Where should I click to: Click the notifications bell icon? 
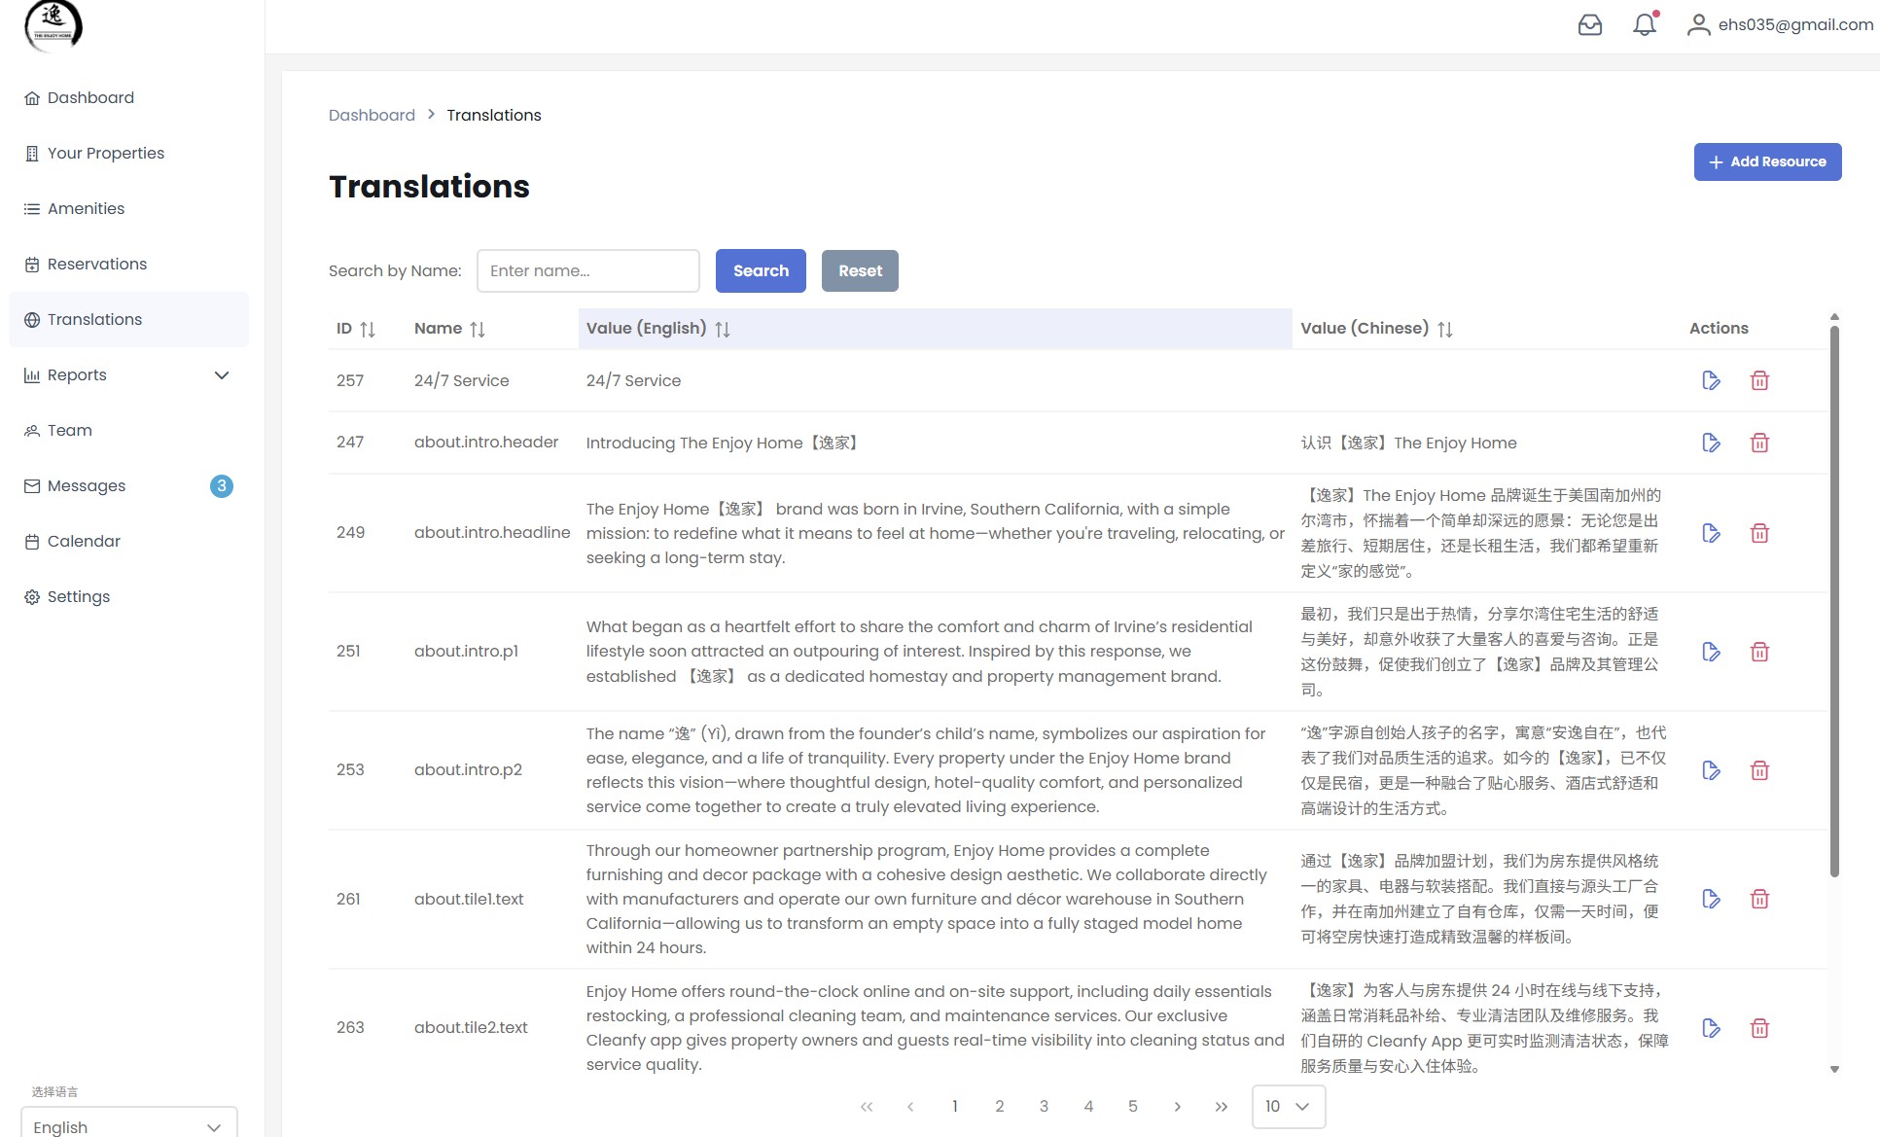[1644, 25]
